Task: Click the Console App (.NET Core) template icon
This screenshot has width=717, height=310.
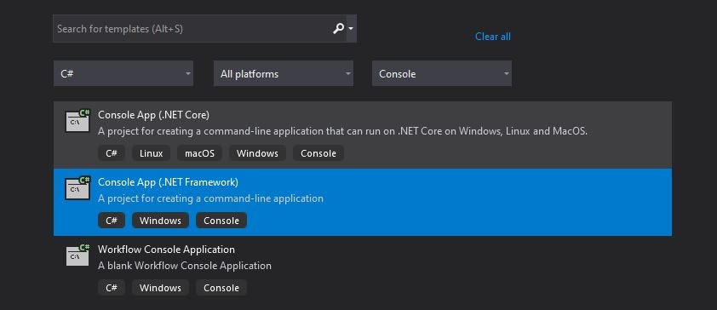Action: point(77,120)
